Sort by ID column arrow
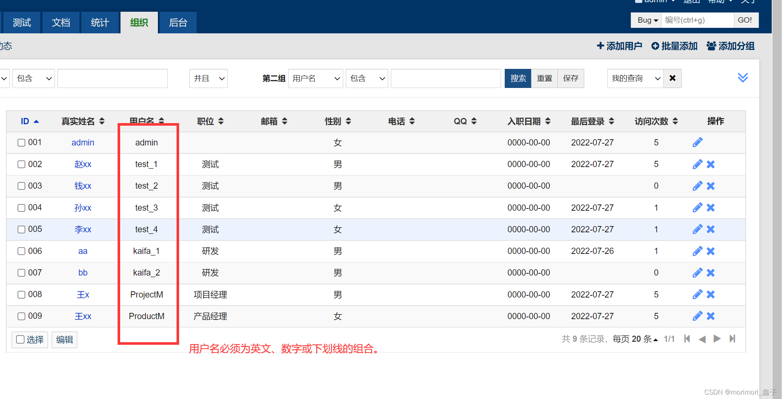 point(36,121)
